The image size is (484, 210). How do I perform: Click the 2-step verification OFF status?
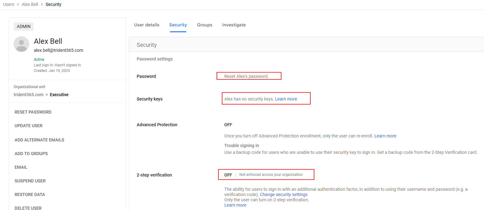click(x=228, y=175)
